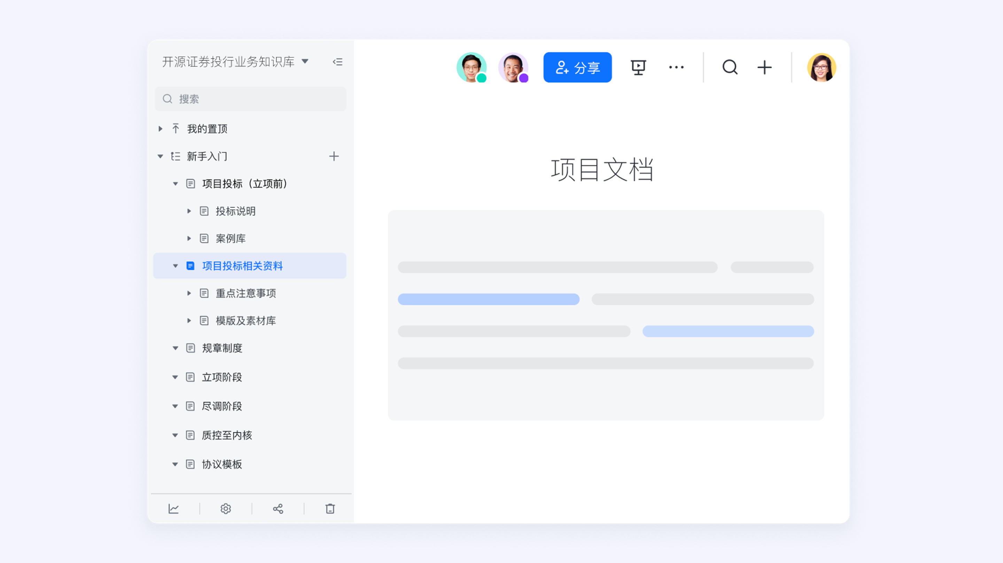The height and width of the screenshot is (563, 1003).
Task: Open the 模版及素材库 document
Action: click(x=246, y=321)
